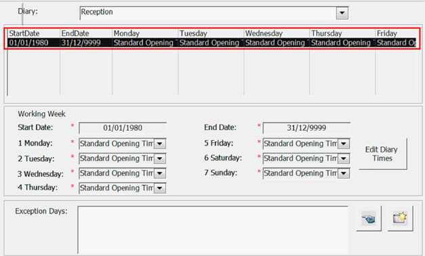Expand the 3 Wednesday opening times dropdown
Image resolution: width=425 pixels, height=256 pixels.
(x=160, y=173)
